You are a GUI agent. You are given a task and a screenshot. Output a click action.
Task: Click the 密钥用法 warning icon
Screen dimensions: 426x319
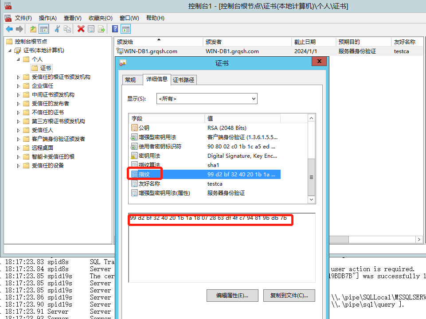tap(134, 156)
